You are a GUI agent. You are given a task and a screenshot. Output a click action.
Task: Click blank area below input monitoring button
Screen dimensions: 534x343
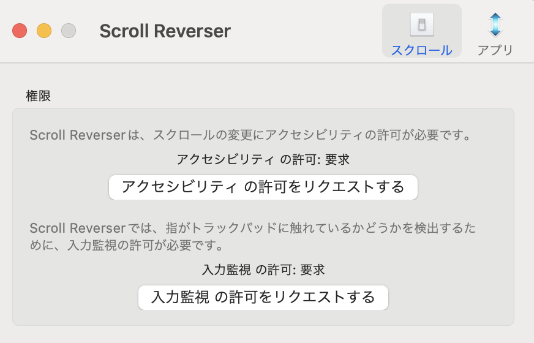click(263, 317)
